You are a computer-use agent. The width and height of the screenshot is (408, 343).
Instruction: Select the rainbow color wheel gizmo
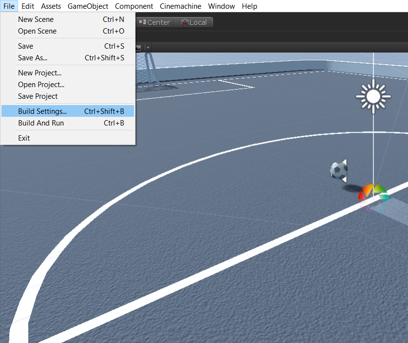pyautogui.click(x=373, y=192)
